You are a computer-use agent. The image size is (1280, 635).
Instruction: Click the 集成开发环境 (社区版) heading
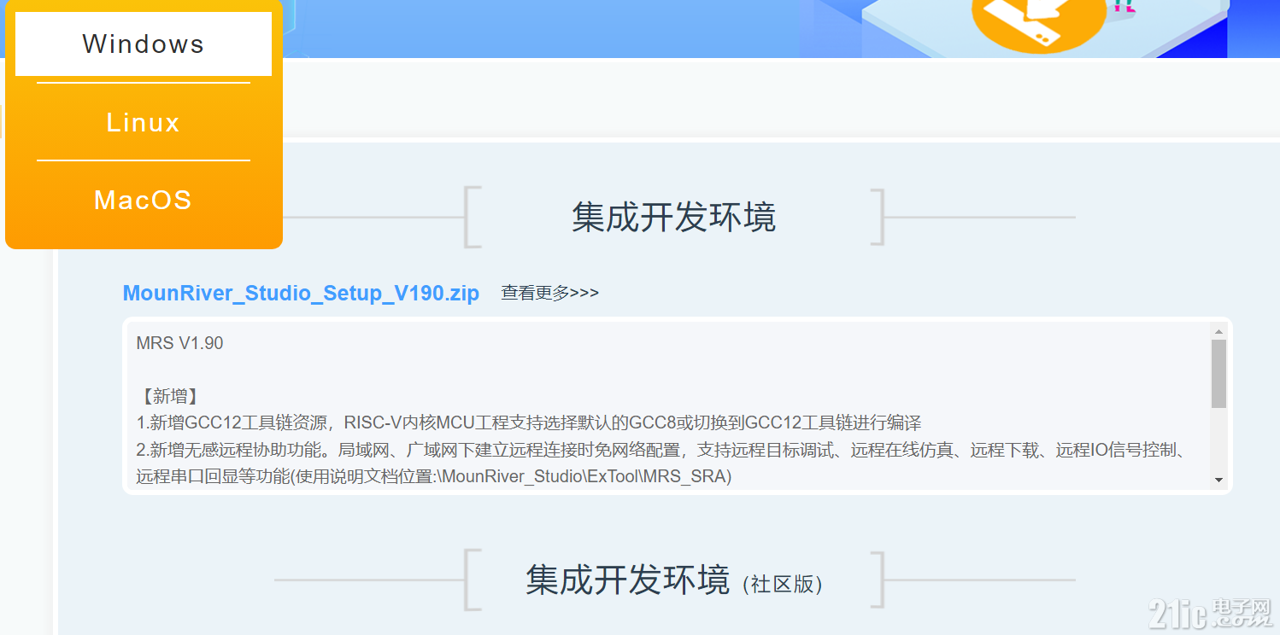tap(674, 580)
